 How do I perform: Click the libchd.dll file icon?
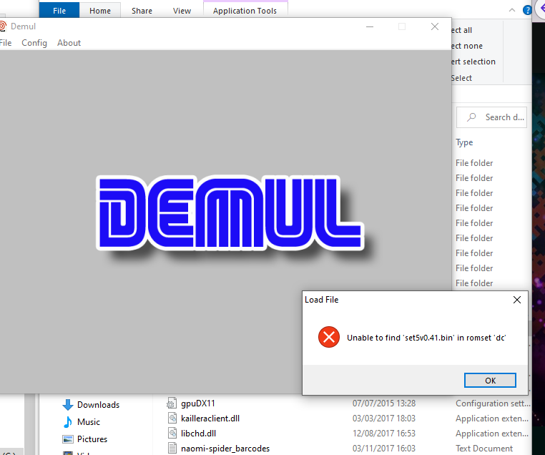[x=172, y=433]
